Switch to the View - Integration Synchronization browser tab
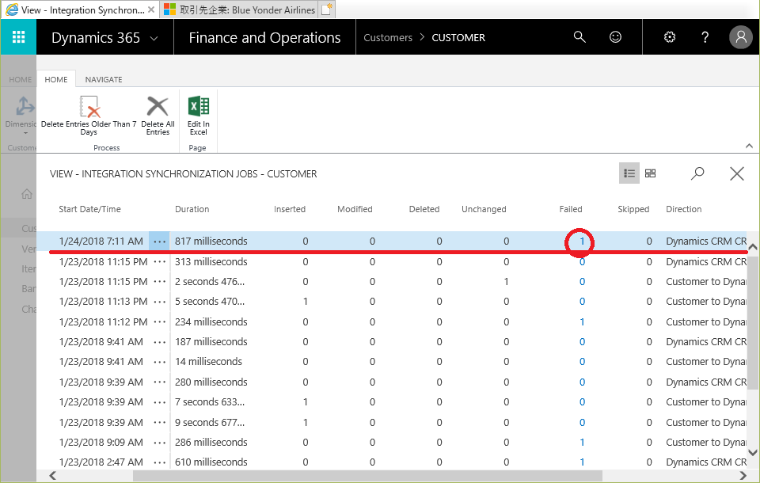 (x=80, y=10)
